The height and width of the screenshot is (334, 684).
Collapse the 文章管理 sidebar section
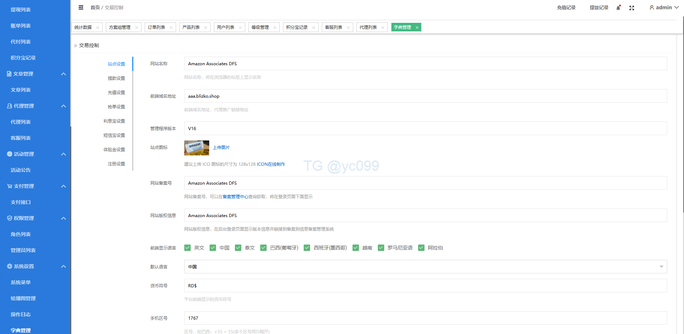tap(63, 74)
